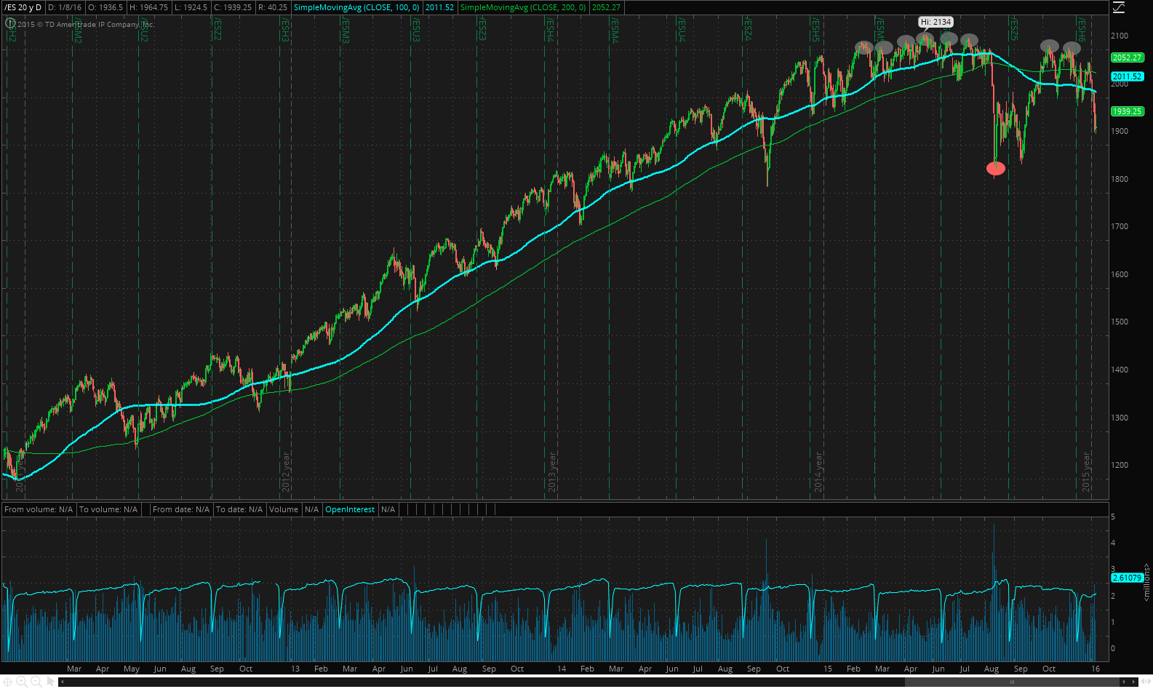Click the SimpleMovingAvg (CLOSE, 100, 0) study label
The height and width of the screenshot is (689, 1153).
coord(356,7)
